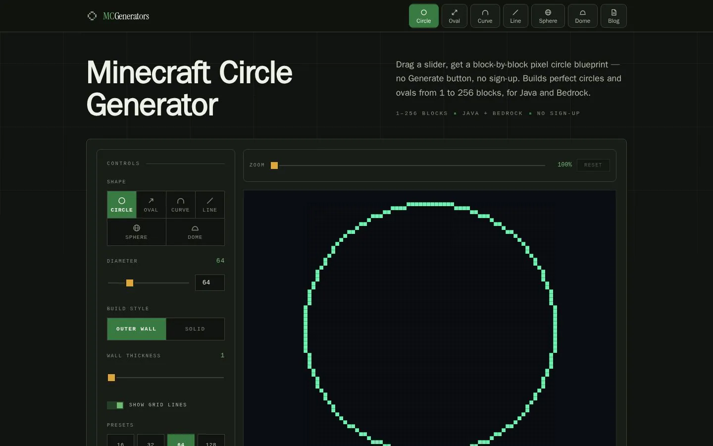Select DOME shape in controls panel
713x446 pixels.
tap(195, 232)
